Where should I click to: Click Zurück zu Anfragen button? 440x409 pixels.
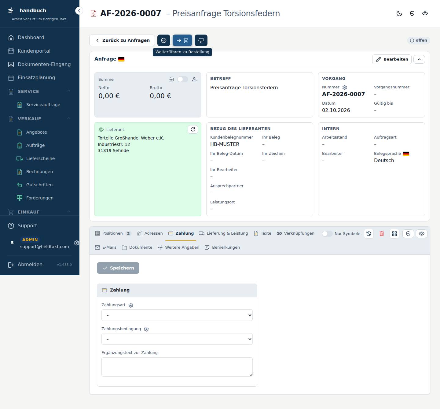pos(122,40)
